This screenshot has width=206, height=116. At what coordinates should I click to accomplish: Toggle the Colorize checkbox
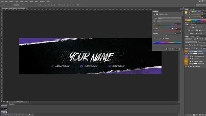(x=164, y=38)
